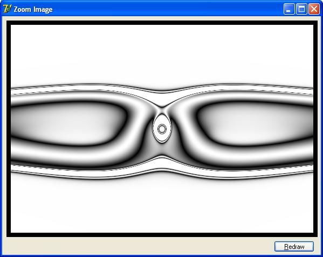Maximize the Zoom Image window
Viewport: 323px width, 257px height.
coord(301,9)
